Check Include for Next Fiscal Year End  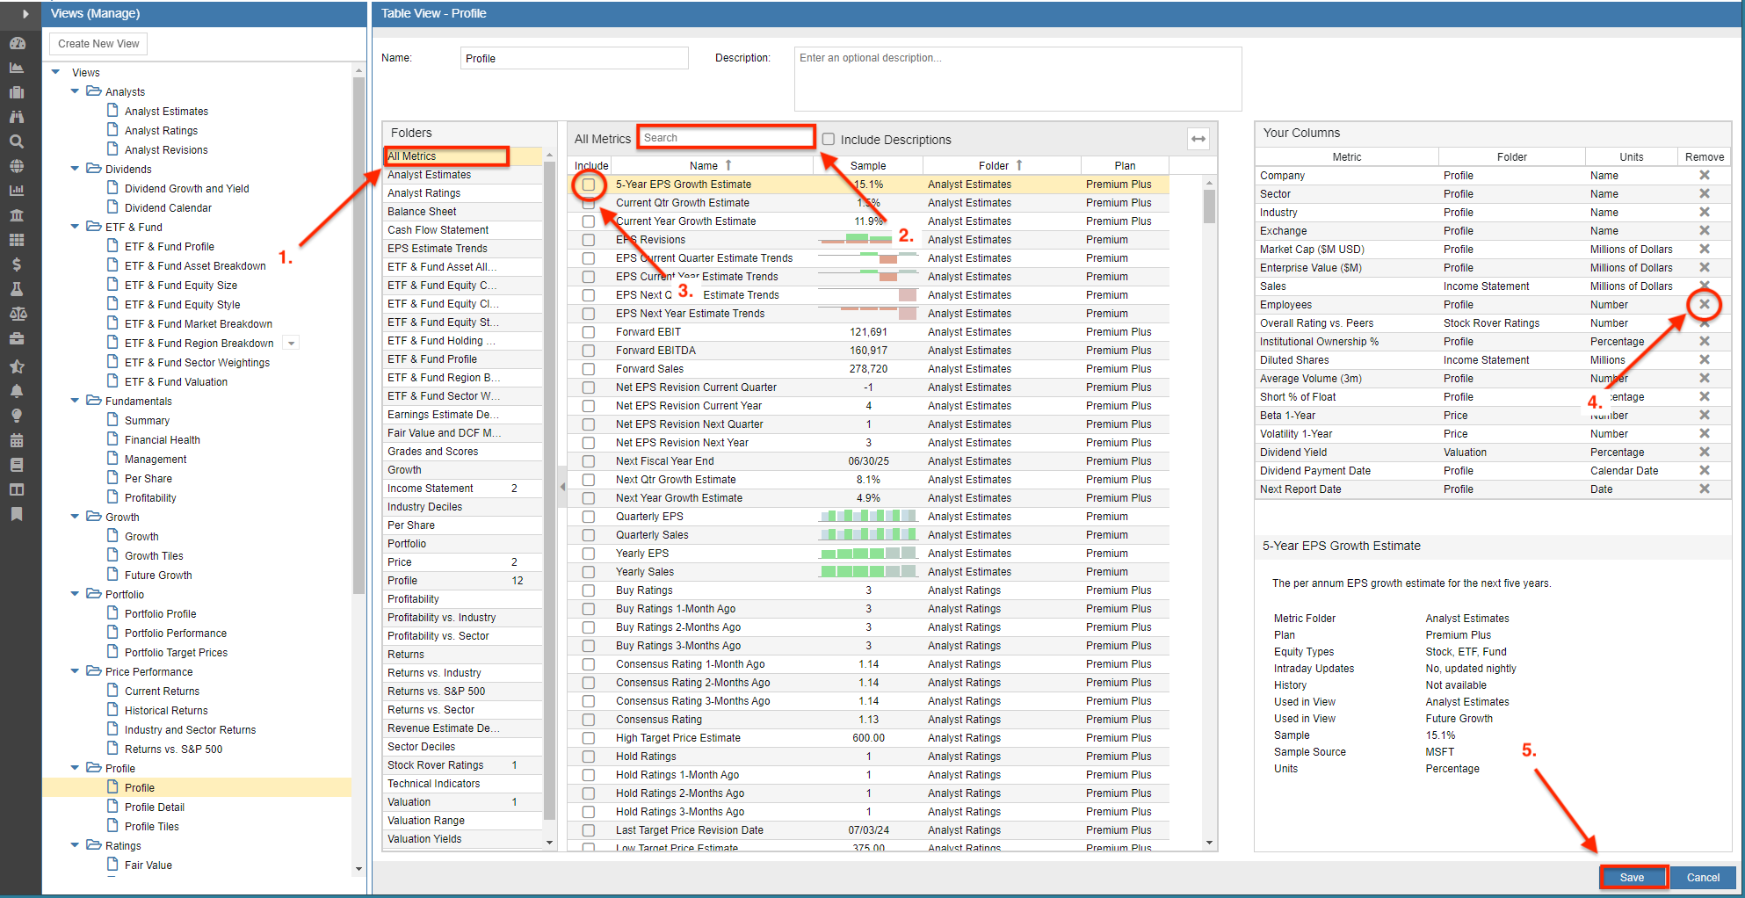tap(589, 461)
